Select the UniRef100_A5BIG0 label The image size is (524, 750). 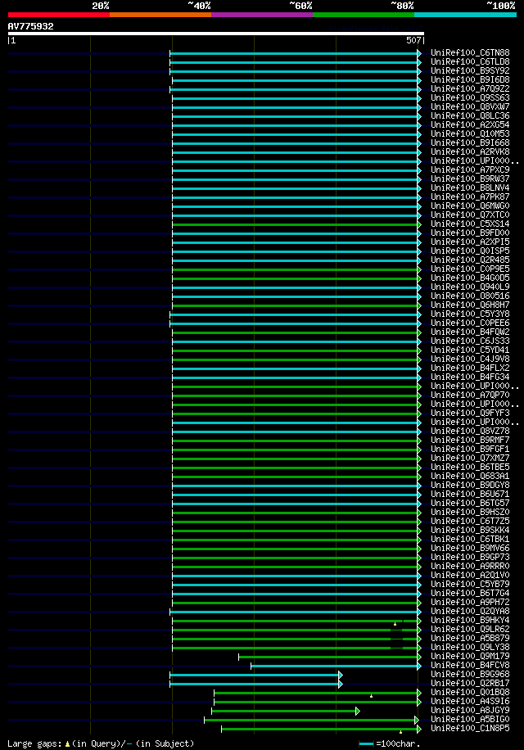pyautogui.click(x=470, y=720)
